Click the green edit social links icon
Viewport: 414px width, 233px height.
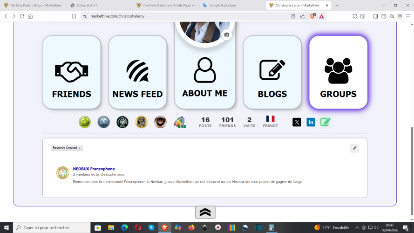click(x=326, y=122)
